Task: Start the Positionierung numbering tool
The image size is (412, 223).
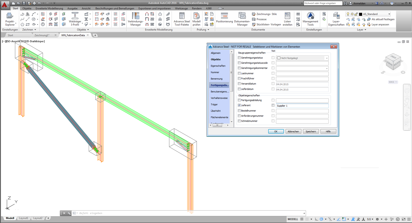Action: coord(224,18)
